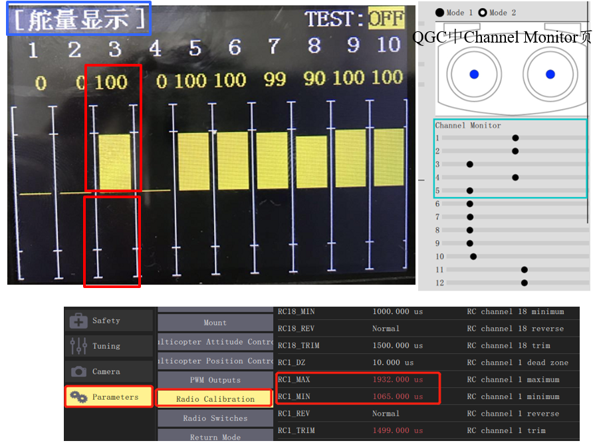The width and height of the screenshot is (593, 447).
Task: Toggle the TEST OFF indicator
Action: (x=386, y=19)
